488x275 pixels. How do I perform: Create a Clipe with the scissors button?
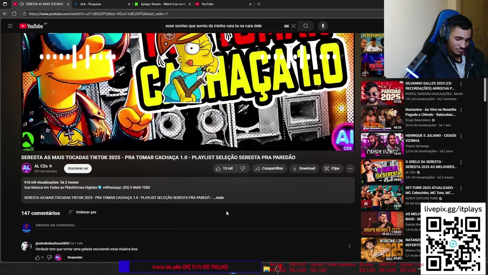pos(331,168)
